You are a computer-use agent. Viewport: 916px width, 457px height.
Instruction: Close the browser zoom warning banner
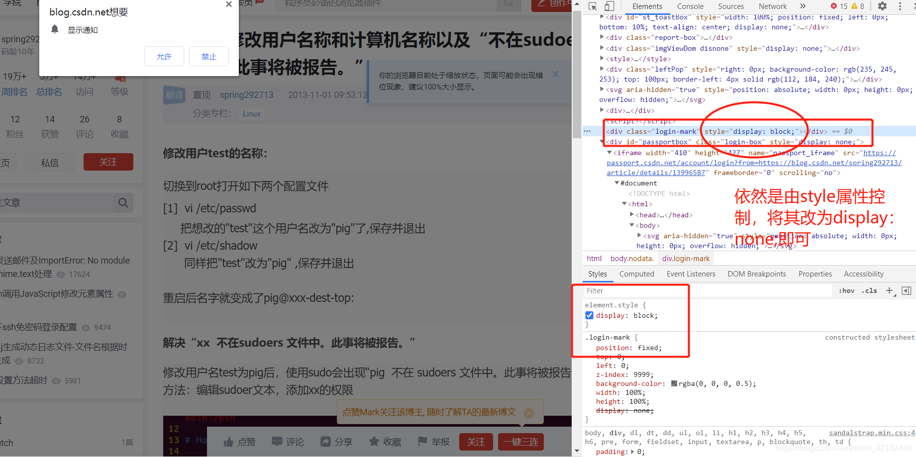[x=555, y=74]
